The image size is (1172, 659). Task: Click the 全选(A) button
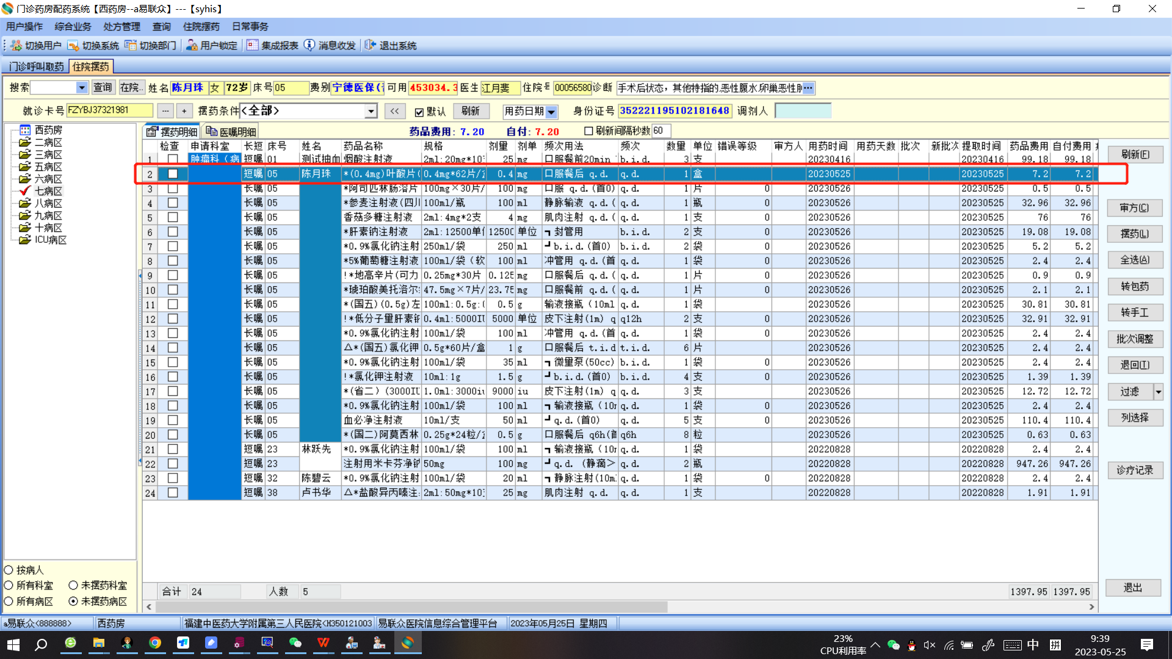tap(1134, 260)
